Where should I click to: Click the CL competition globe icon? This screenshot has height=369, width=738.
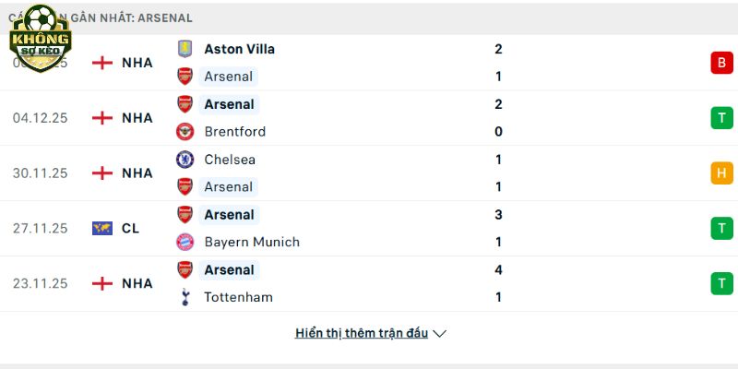click(x=101, y=228)
